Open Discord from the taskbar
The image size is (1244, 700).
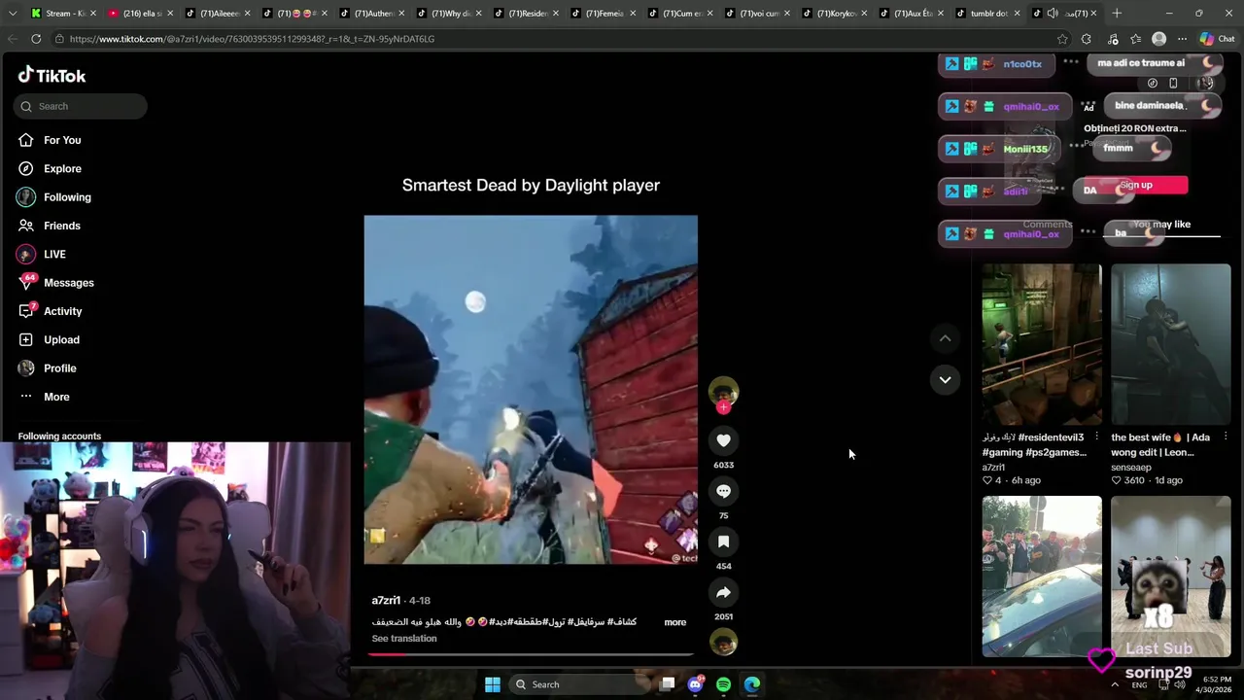pos(695,684)
